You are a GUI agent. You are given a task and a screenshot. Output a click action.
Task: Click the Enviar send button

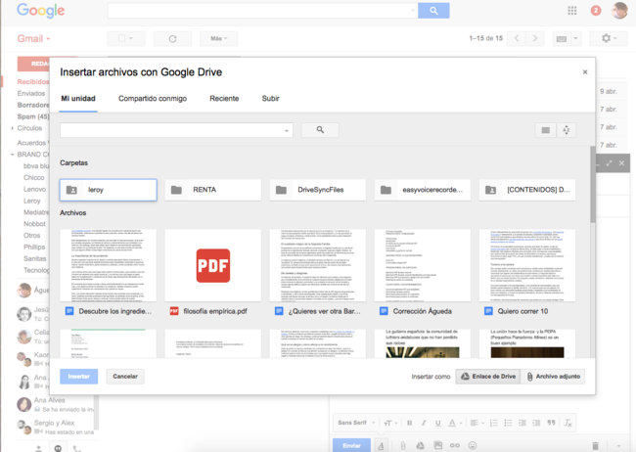click(x=351, y=445)
